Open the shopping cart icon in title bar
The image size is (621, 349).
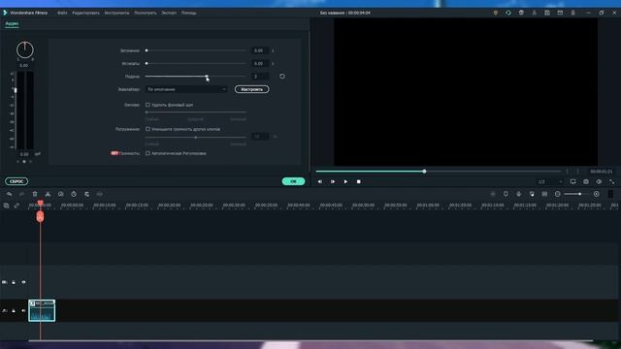(521, 13)
